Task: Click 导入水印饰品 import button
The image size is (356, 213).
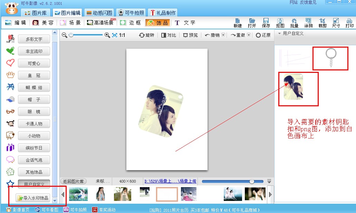Action: (33, 198)
